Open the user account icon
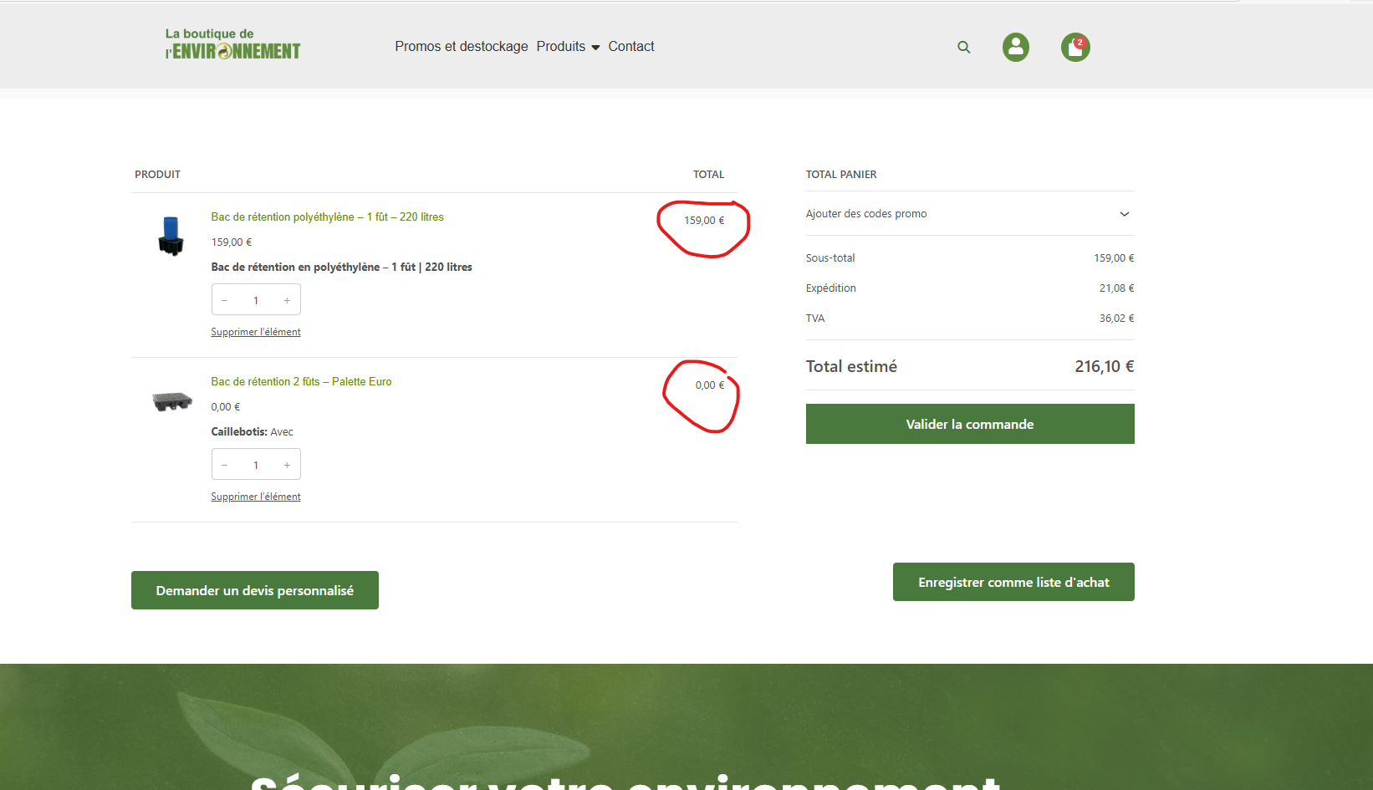This screenshot has height=790, width=1373. pyautogui.click(x=1016, y=48)
